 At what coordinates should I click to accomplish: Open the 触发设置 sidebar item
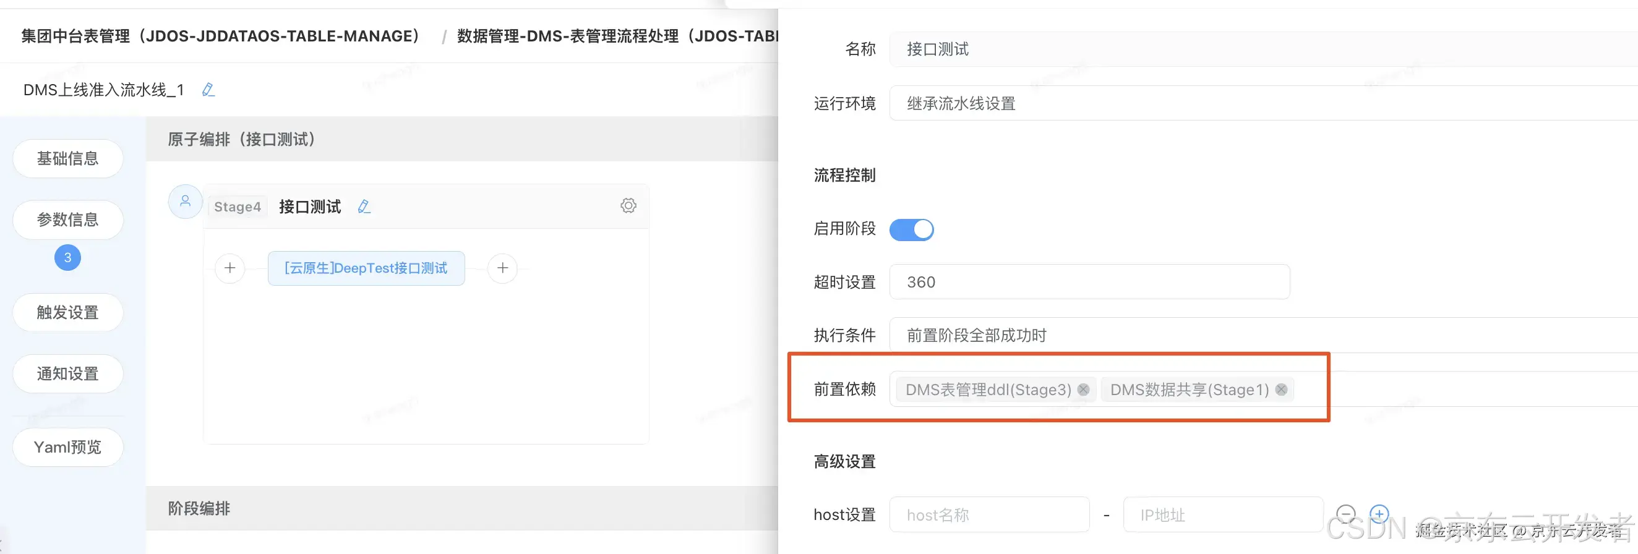coord(67,313)
